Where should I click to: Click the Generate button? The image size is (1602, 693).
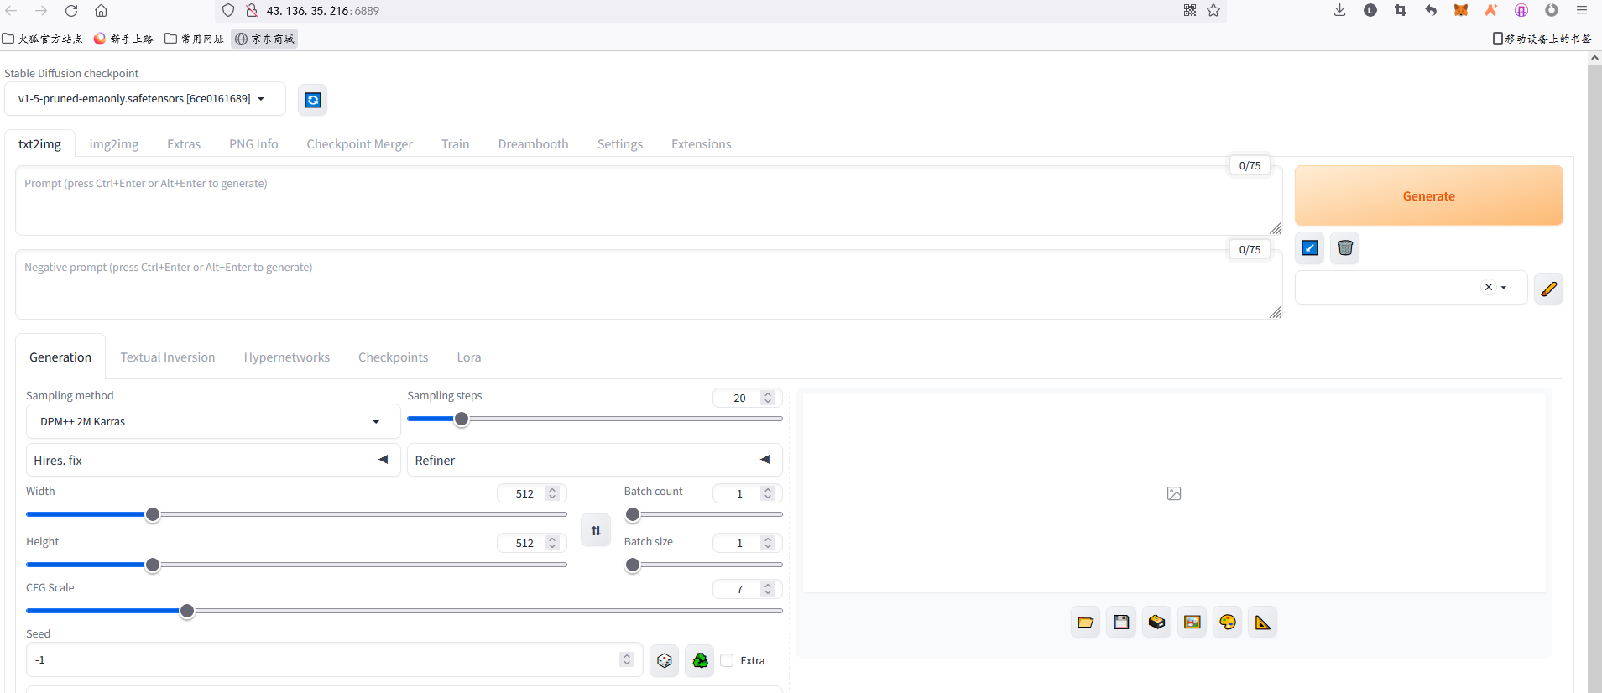point(1429,195)
